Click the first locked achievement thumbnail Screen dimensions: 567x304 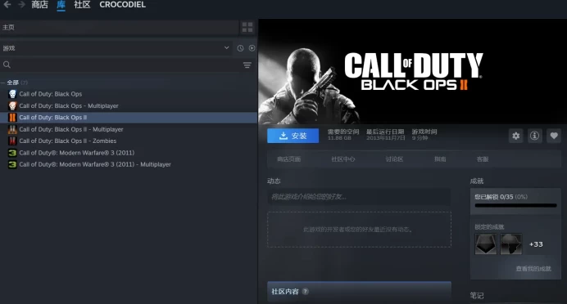[x=486, y=244]
